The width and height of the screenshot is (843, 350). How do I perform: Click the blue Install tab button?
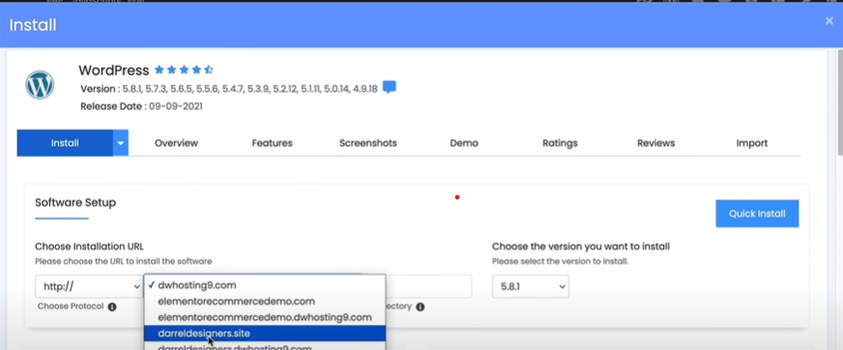[65, 143]
